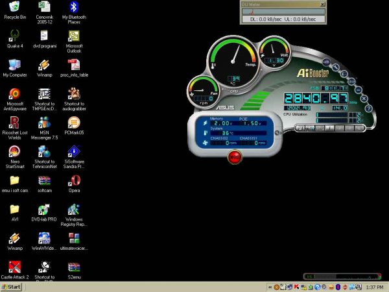Select Windows Registry Repair shortcut

[74, 215]
